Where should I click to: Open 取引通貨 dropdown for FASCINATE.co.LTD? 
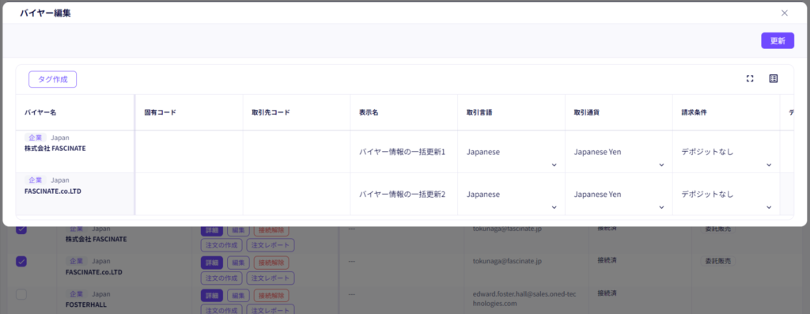[x=619, y=195]
